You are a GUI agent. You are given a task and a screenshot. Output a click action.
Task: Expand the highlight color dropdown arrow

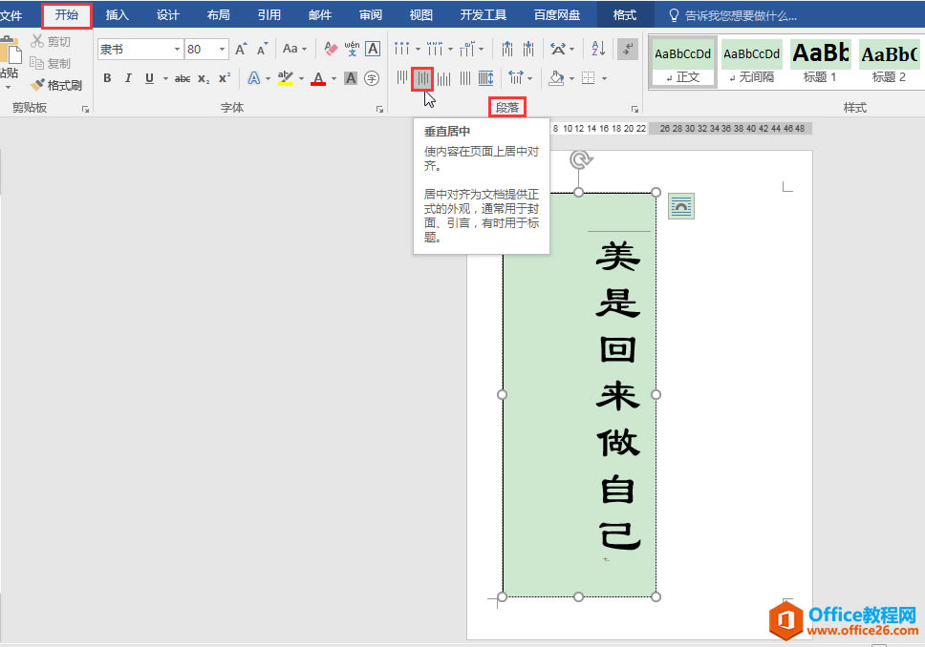[x=301, y=78]
